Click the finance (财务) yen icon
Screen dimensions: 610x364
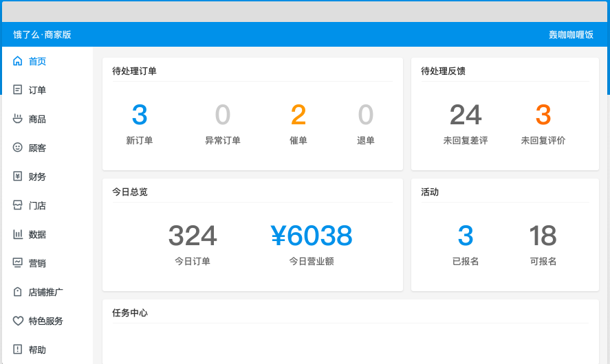coord(18,177)
